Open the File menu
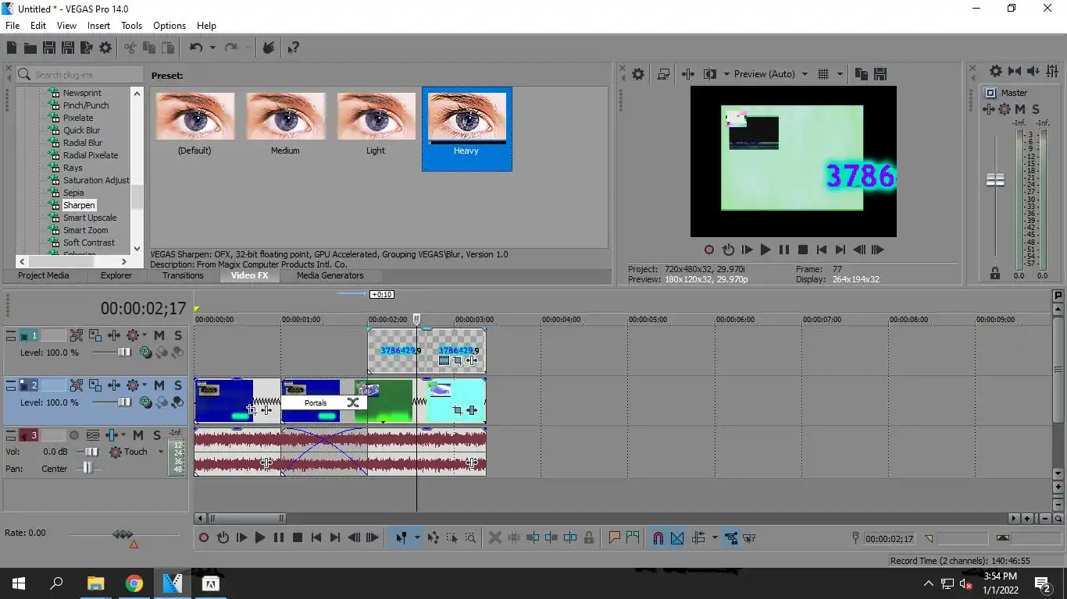Screen dimensions: 1067x599 (12, 26)
